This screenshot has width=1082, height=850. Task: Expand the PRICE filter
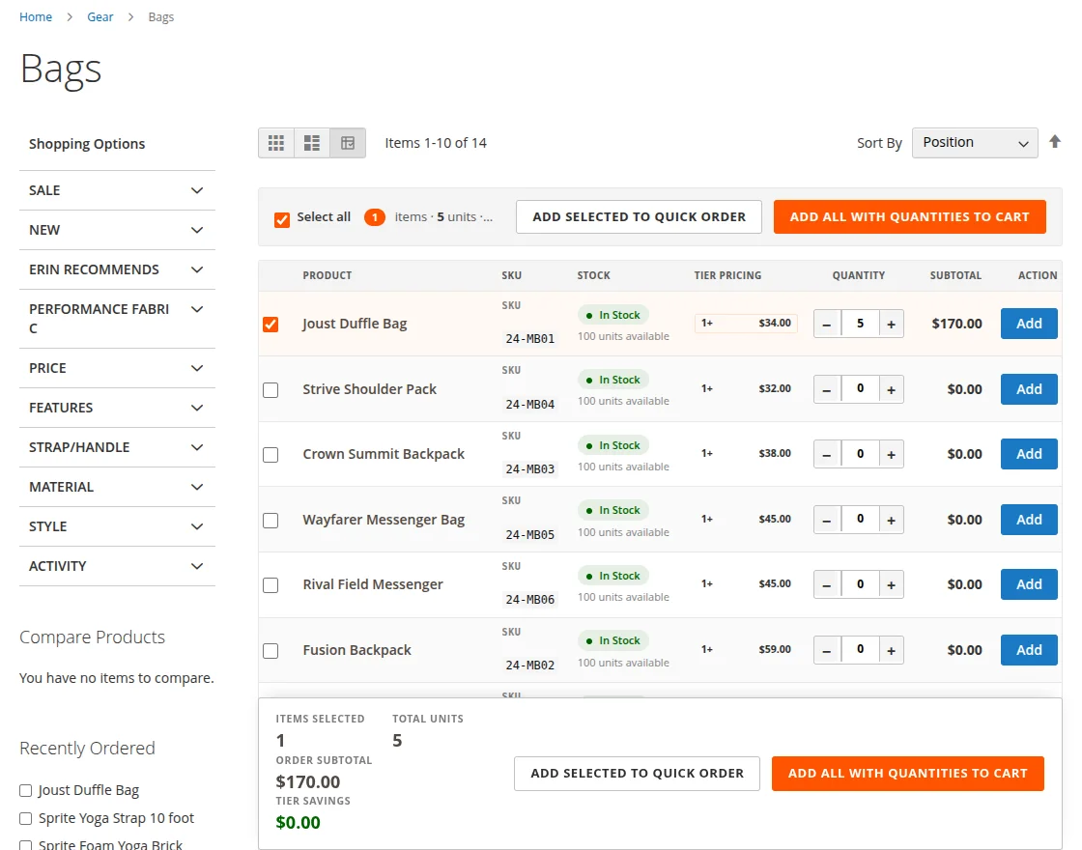click(117, 368)
